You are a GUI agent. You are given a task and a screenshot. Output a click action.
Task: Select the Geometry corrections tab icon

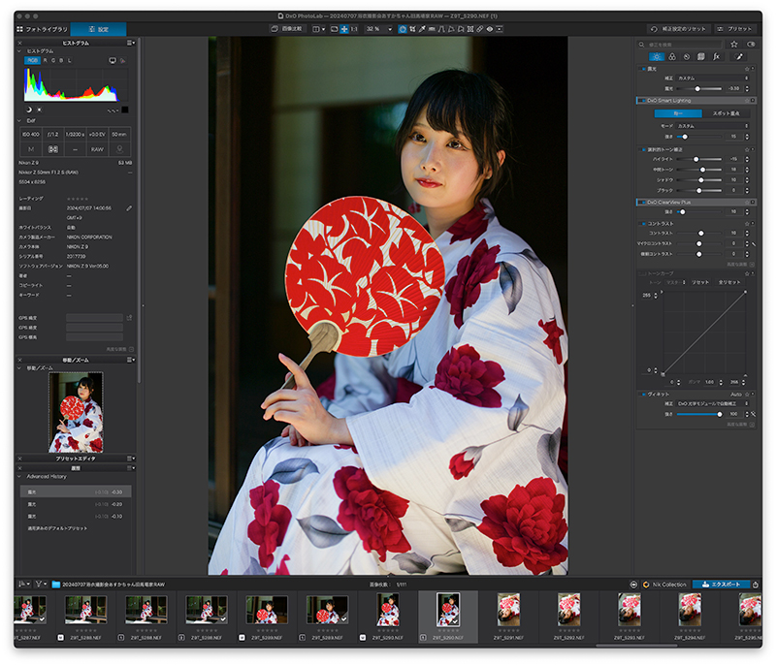coord(700,57)
